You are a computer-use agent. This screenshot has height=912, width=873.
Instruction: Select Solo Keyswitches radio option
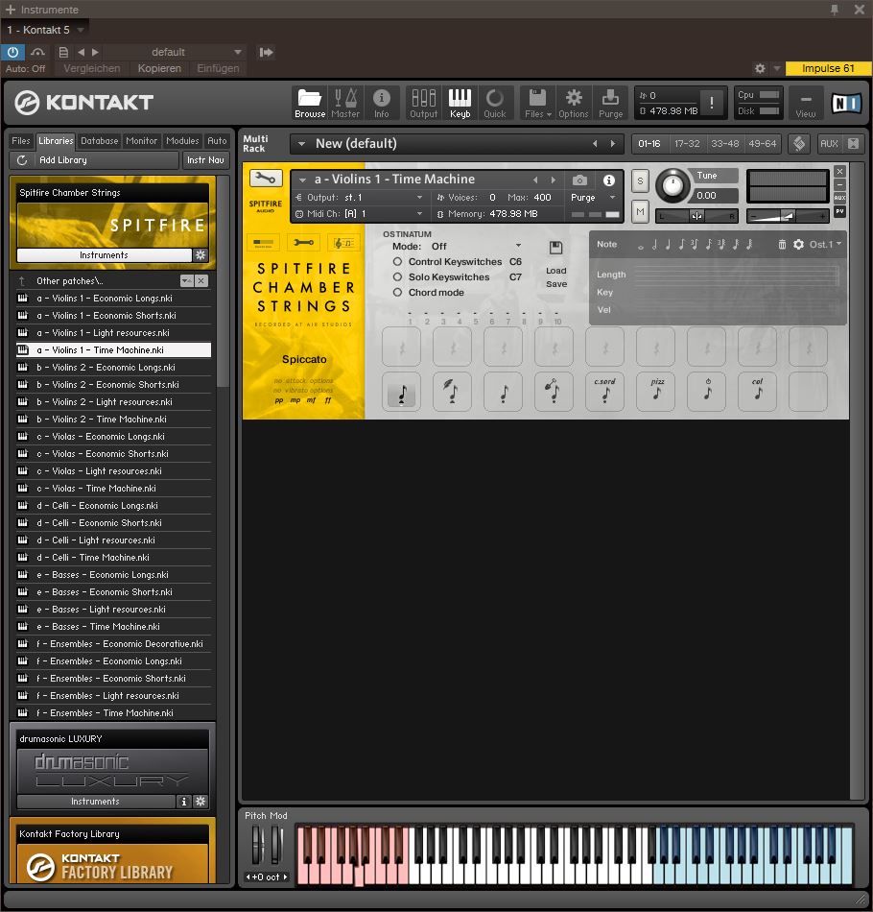[x=397, y=276]
